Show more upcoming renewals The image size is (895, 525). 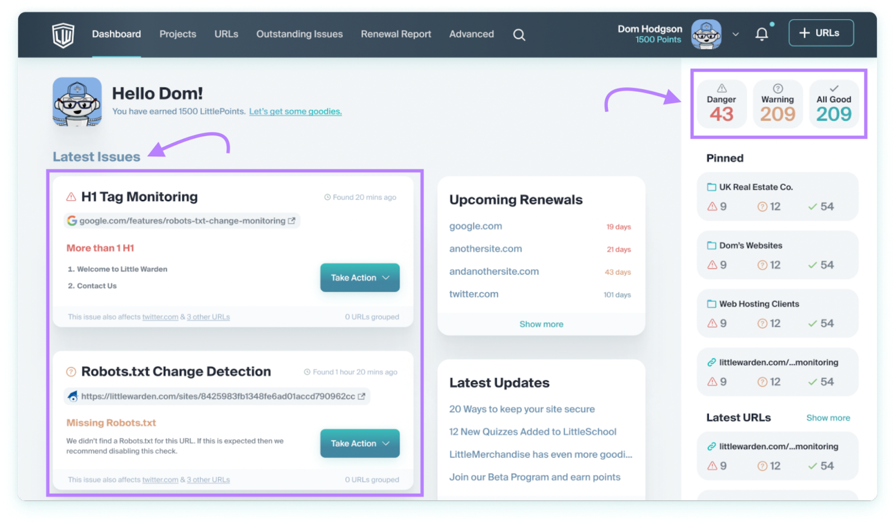[x=541, y=324]
